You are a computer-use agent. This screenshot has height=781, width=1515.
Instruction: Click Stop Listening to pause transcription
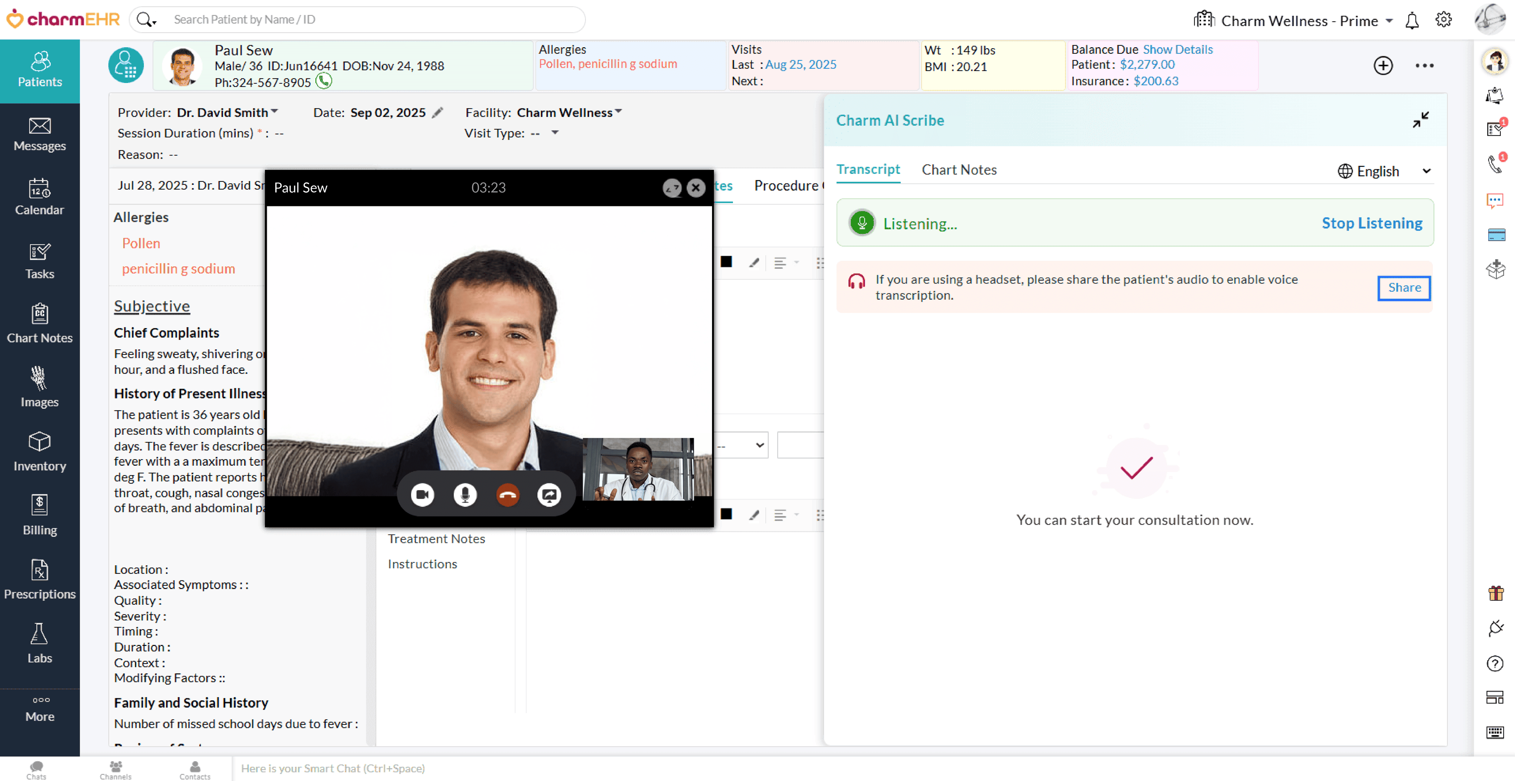tap(1371, 223)
